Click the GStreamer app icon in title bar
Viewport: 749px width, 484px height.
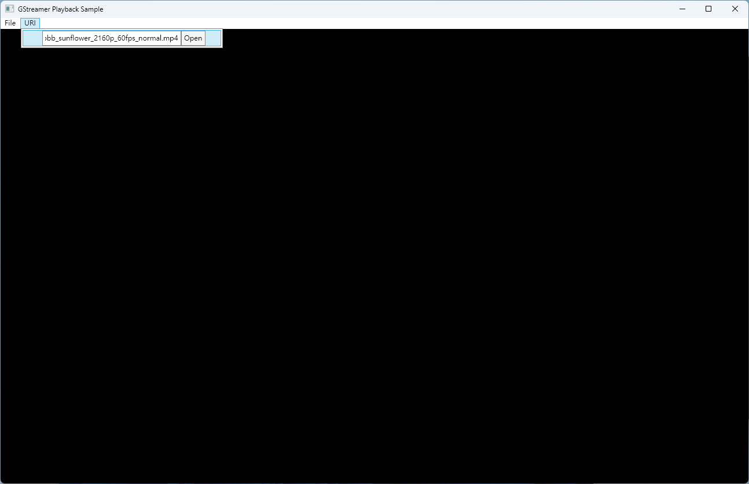pos(9,9)
